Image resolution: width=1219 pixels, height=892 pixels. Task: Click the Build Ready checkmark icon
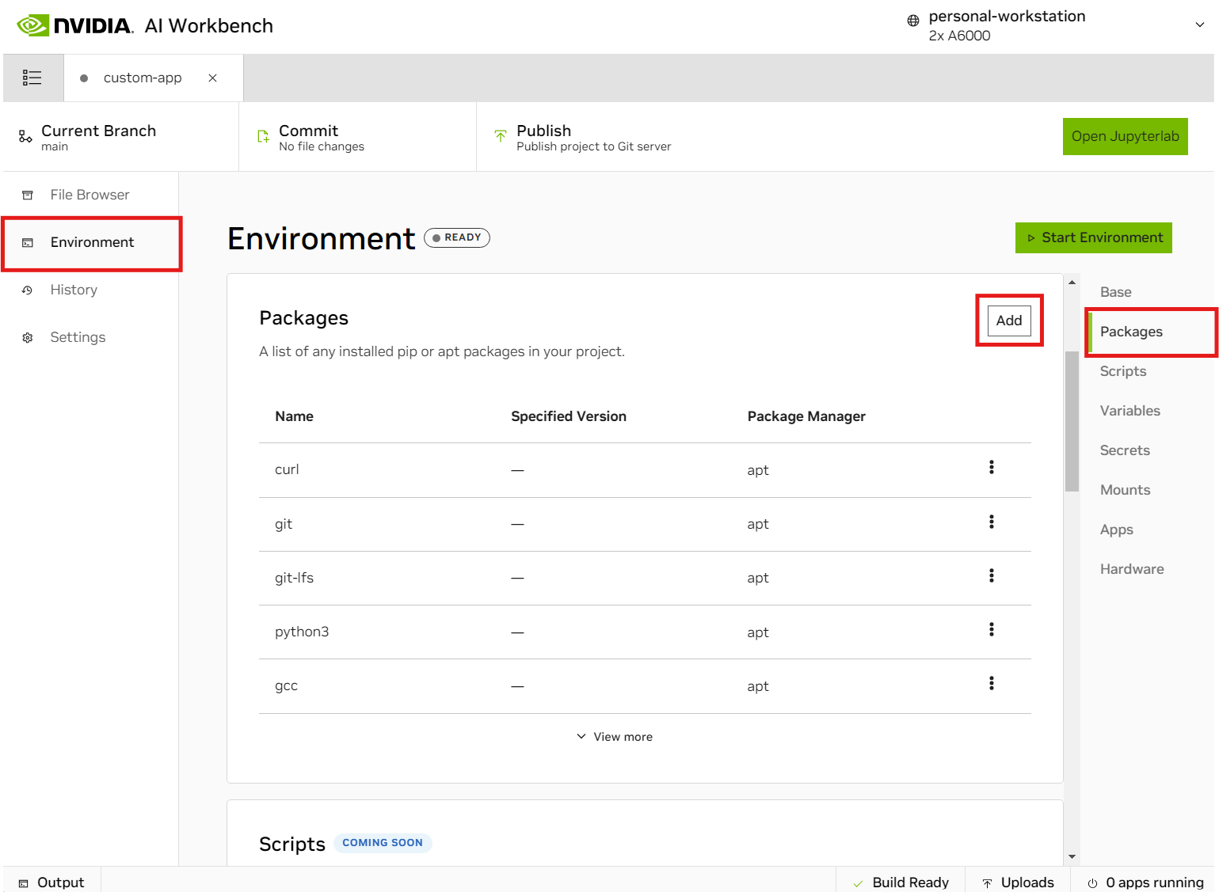(x=858, y=883)
